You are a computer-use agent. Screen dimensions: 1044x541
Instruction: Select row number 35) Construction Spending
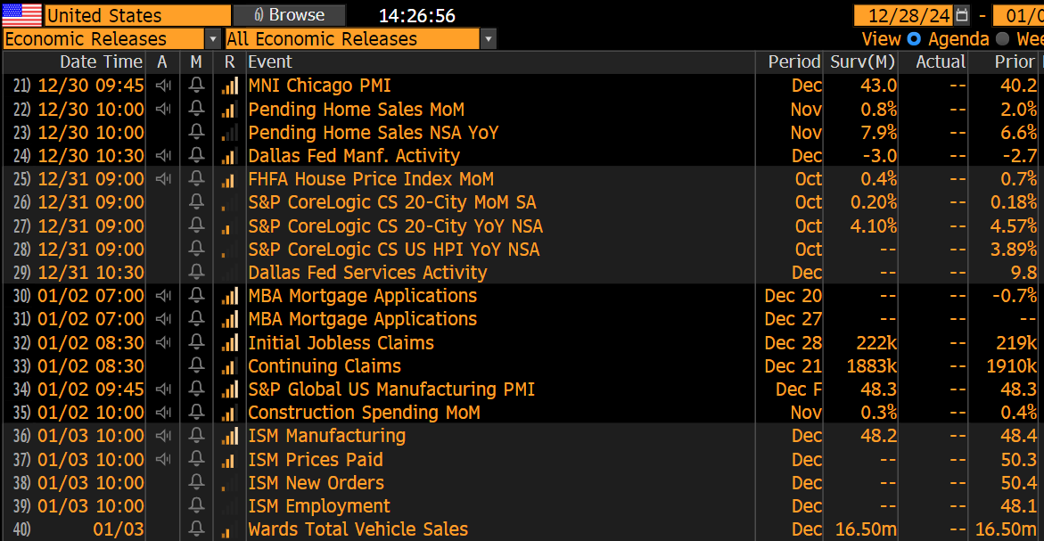pos(22,413)
